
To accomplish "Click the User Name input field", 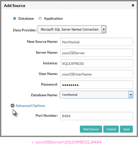I will coord(97,74).
